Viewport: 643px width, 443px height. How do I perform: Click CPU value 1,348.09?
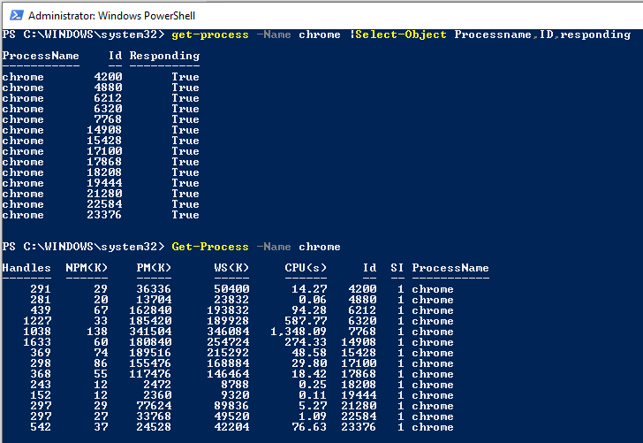pyautogui.click(x=299, y=332)
